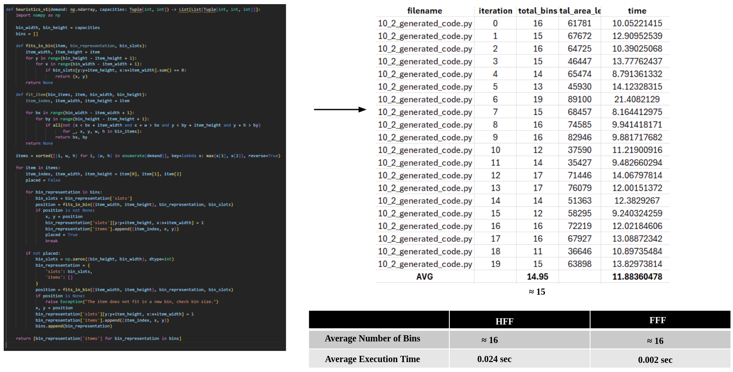
Task: Select the 'iteration' column header
Action: 495,11
